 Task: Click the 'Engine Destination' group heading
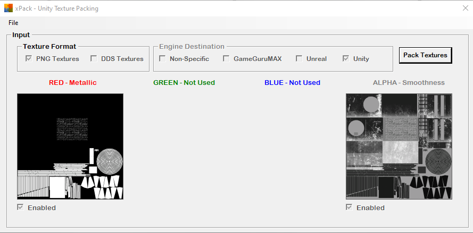(192, 46)
